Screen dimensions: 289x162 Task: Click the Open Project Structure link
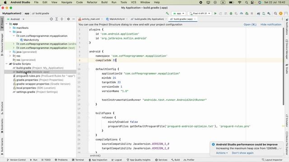(x=250, y=24)
